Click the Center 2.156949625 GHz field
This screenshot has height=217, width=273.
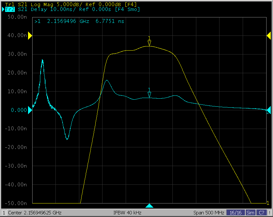tap(34, 213)
